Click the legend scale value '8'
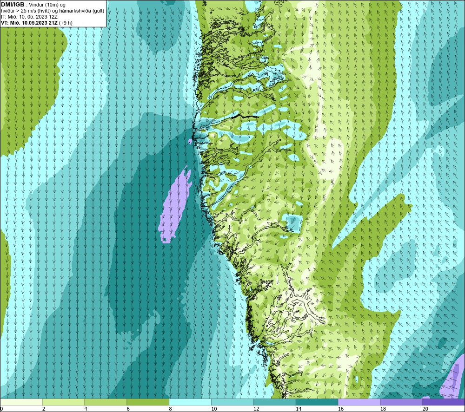Image resolution: width=465 pixels, height=412 pixels. pos(170,409)
